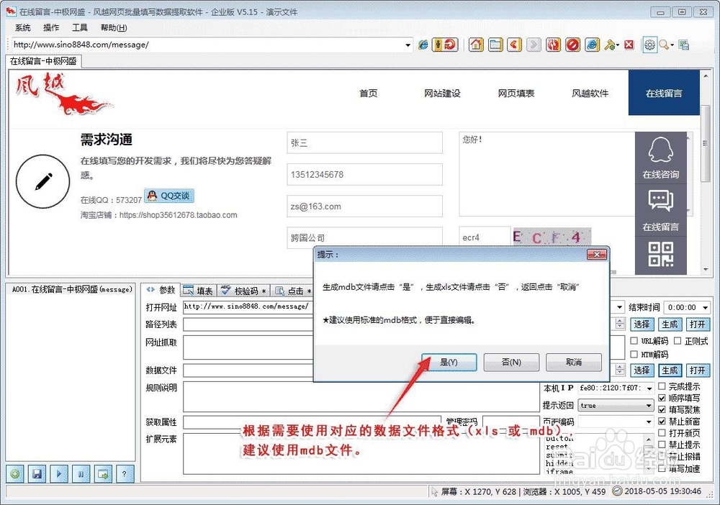Open settings via the gear icon
Screen dimensions: 720x505
click(649, 45)
